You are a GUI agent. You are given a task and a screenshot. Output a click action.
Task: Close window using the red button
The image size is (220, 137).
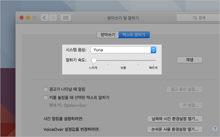coord(22,18)
